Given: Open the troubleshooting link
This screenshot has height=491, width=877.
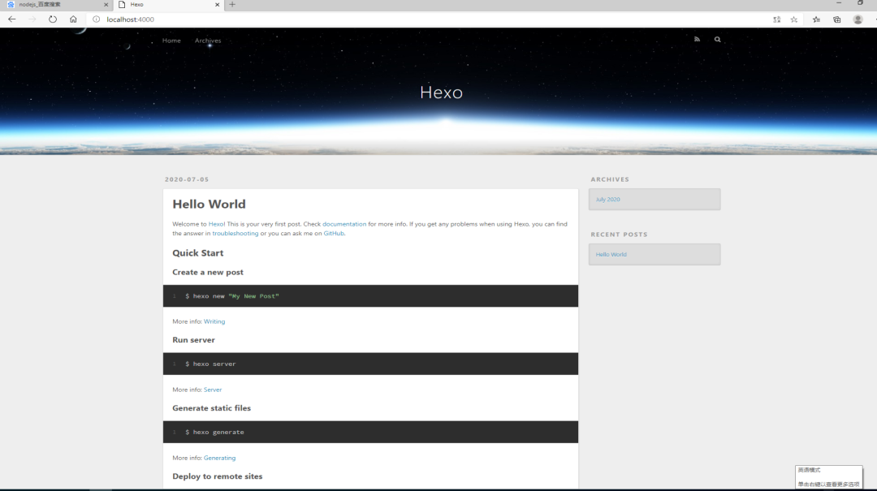Looking at the screenshot, I should (235, 233).
